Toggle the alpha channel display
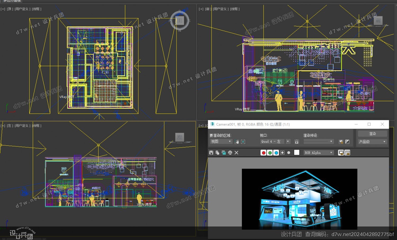The height and width of the screenshot is (240, 397). [x=282, y=153]
